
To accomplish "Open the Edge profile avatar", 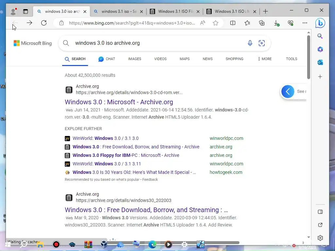I will tap(13, 11).
